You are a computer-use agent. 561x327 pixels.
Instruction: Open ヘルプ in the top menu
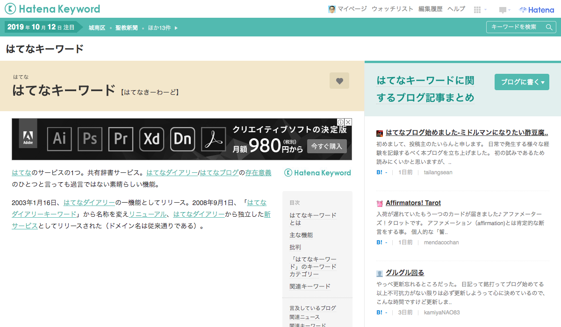[x=456, y=9]
